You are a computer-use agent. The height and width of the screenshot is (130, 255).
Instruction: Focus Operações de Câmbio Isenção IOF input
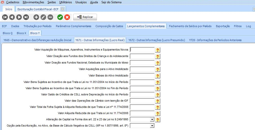(142, 101)
